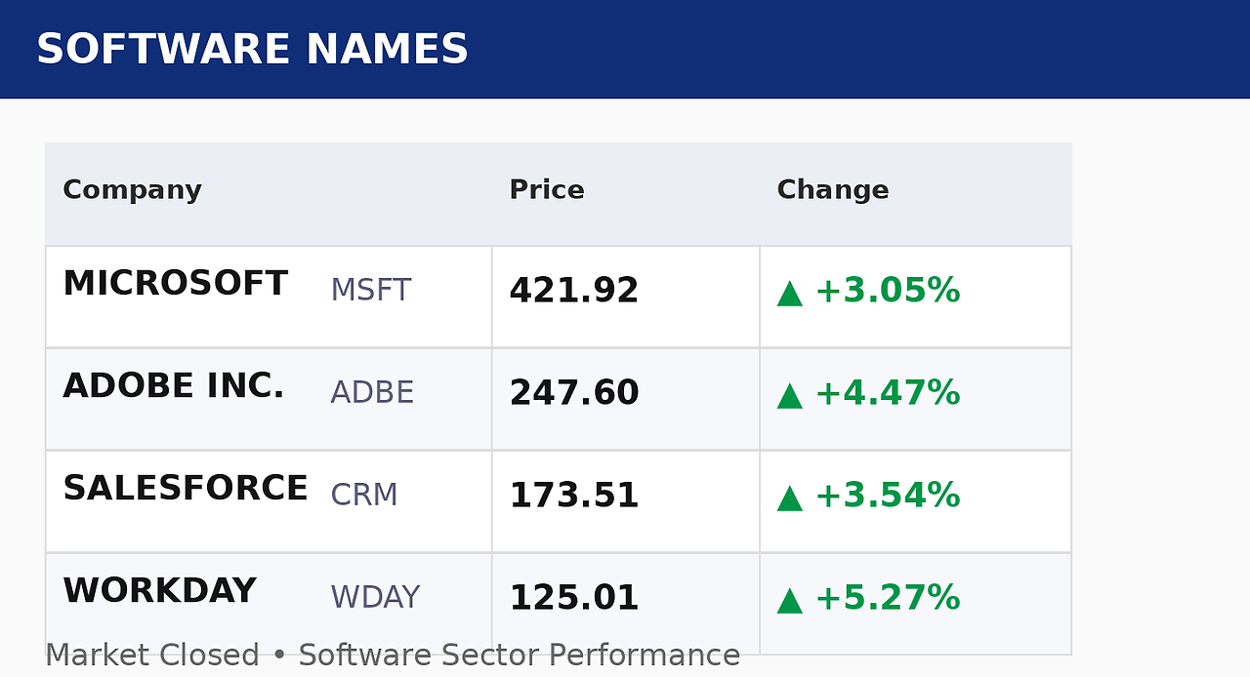Click Adobe's price 247.60
This screenshot has height=677, width=1250.
coord(574,394)
